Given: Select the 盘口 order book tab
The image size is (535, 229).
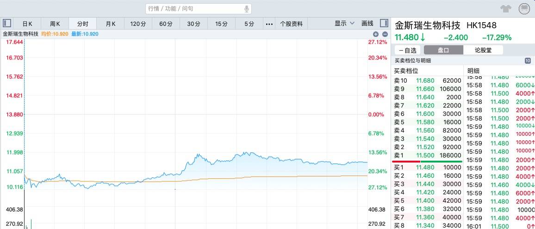Looking at the screenshot, I should (x=443, y=50).
